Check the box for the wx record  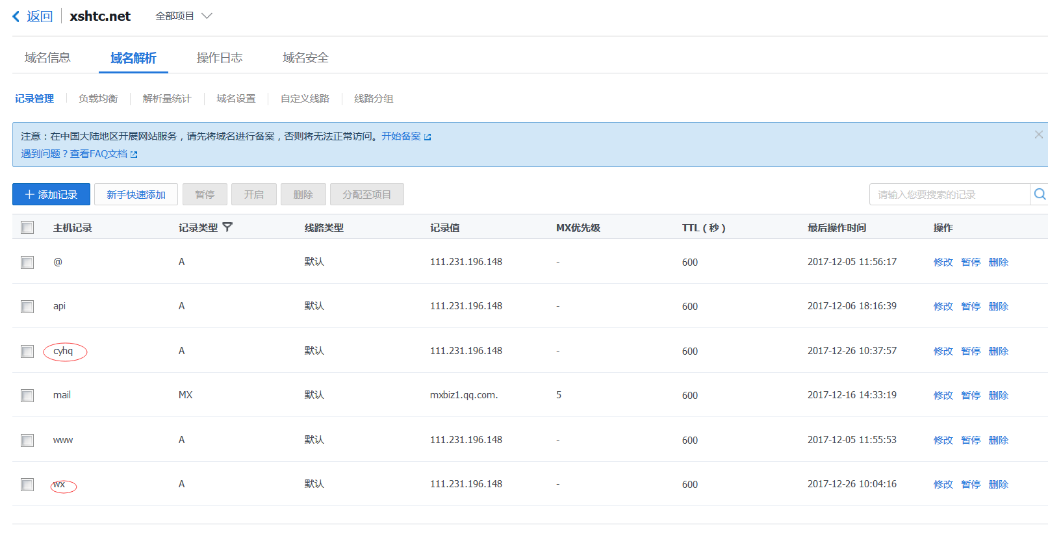coord(27,485)
